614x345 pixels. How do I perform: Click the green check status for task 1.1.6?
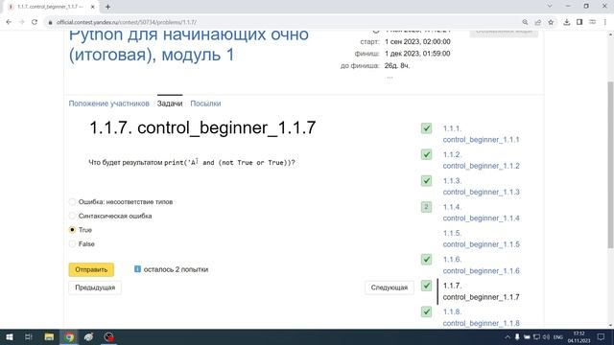pos(426,260)
